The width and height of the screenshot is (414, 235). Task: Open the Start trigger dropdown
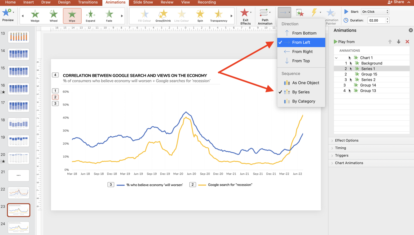375,12
